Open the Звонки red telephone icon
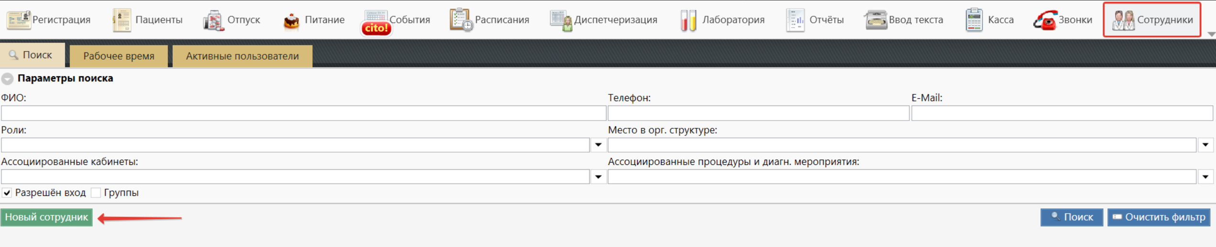The image size is (1216, 247). click(1045, 21)
